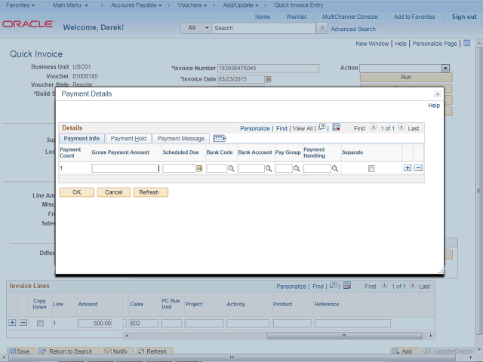Click the Bank Code lookup magnifier
Viewport: 483px width, 362px height.
[232, 169]
